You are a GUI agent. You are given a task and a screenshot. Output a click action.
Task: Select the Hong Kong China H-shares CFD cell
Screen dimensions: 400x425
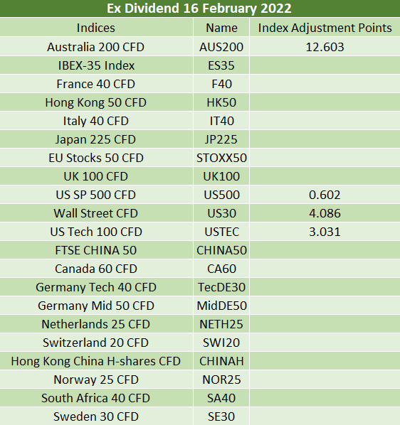96,361
